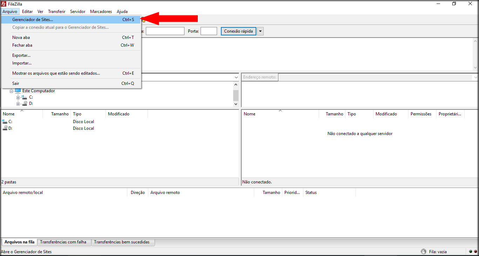Click the FileZilla logo in title bar
479x256 pixels.
4,4
